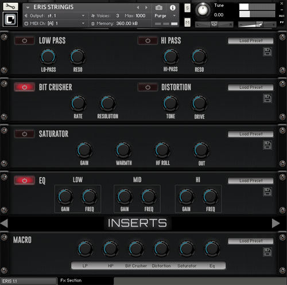Screen dimensions: 287x285
Task: Load Preset for the Macro section
Action: tap(251, 241)
